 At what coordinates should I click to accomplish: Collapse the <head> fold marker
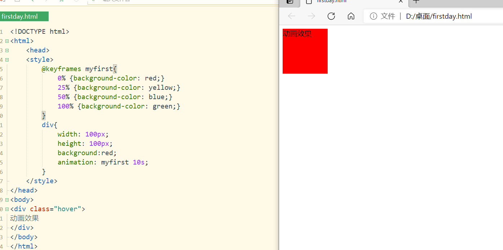[7, 50]
